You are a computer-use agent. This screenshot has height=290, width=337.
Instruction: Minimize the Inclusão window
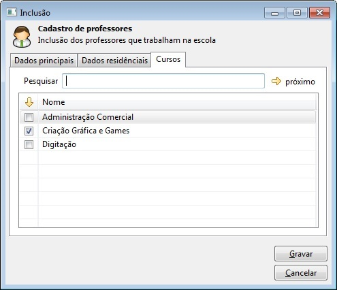point(274,13)
